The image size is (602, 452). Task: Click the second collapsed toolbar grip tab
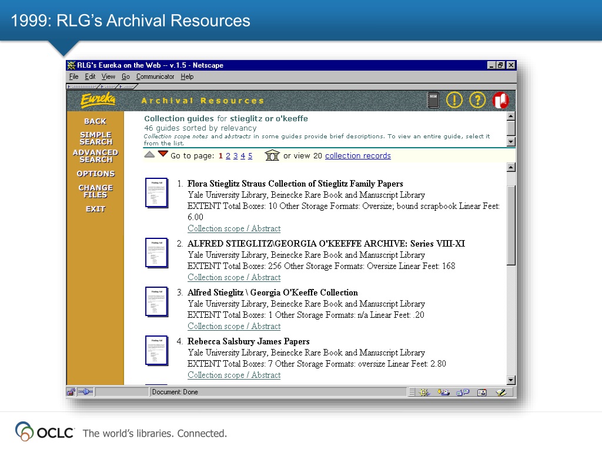[109, 87]
